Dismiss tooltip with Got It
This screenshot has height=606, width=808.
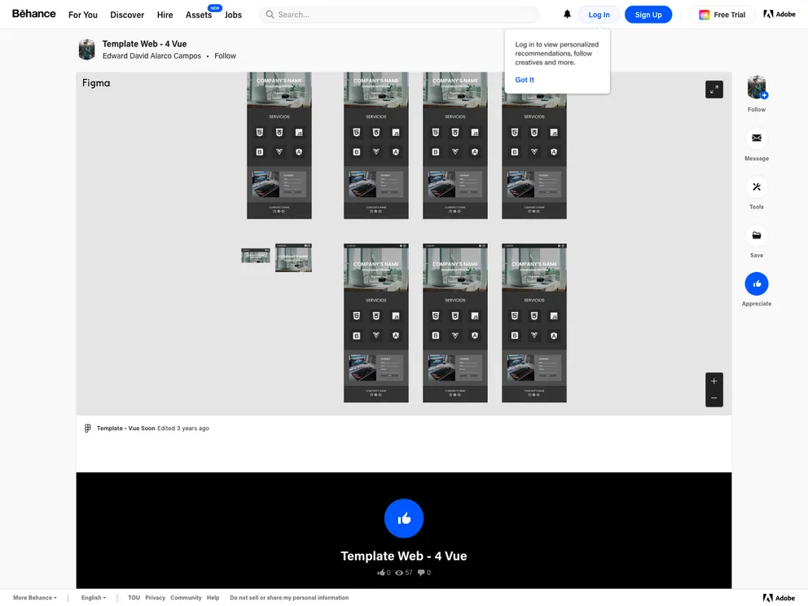pyautogui.click(x=525, y=80)
